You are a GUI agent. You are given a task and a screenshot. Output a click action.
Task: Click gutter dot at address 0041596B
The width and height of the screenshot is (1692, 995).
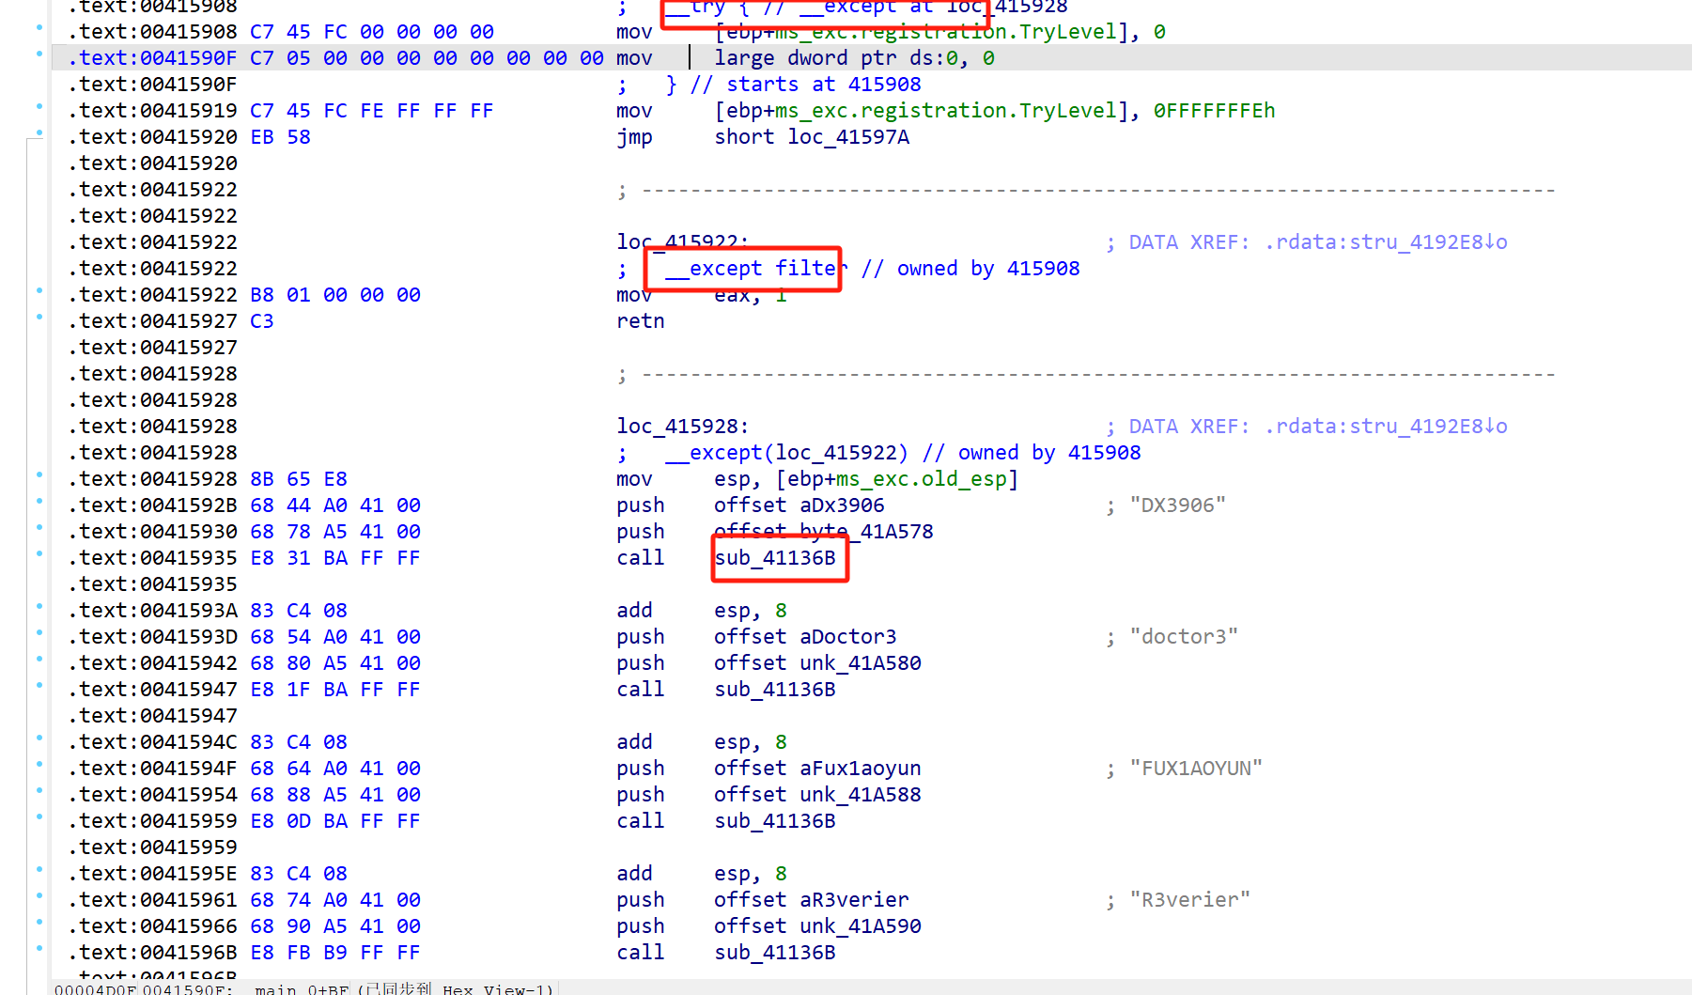[39, 948]
